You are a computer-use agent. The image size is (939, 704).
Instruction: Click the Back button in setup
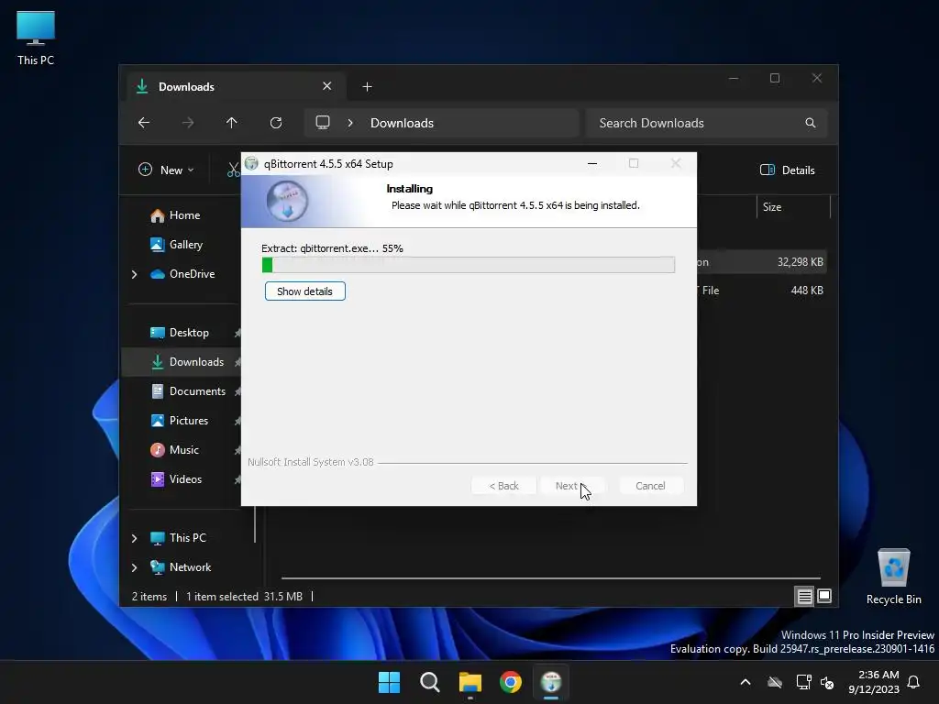tap(503, 486)
